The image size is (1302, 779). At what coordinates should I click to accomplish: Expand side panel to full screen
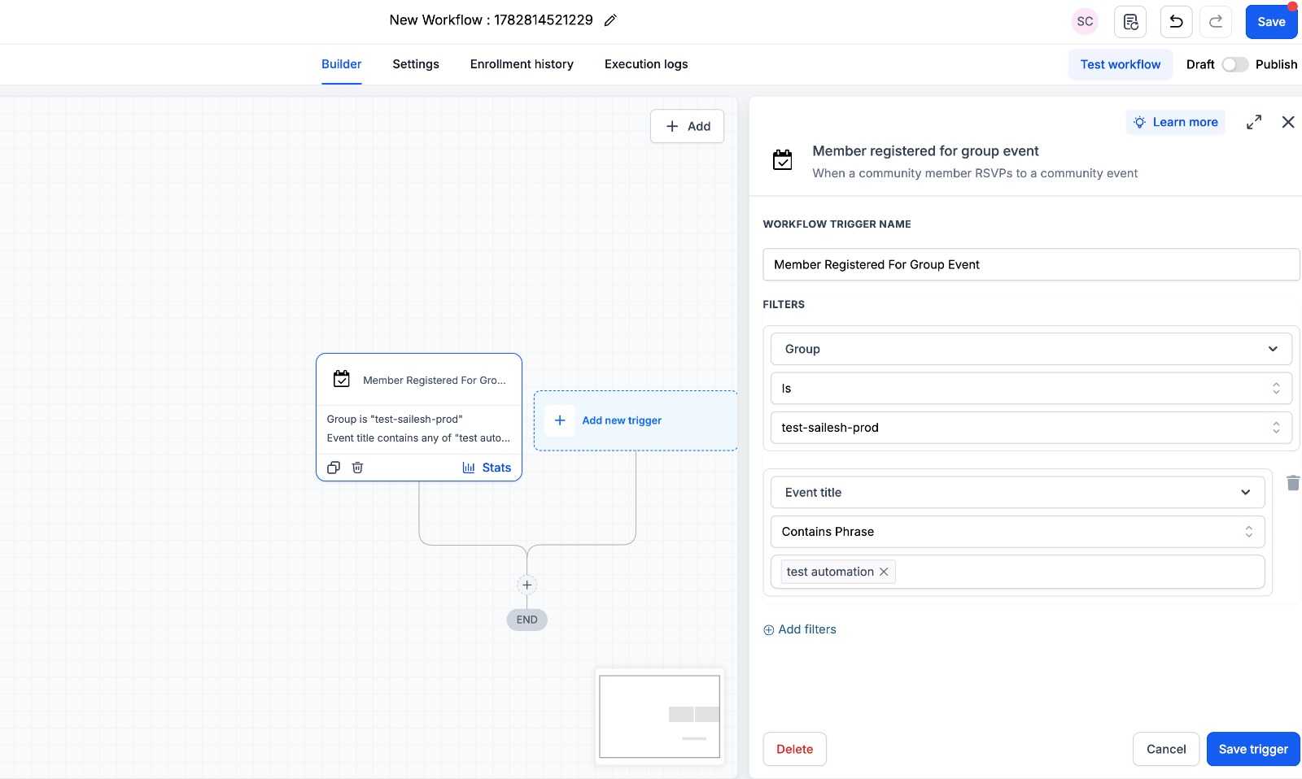coord(1254,122)
